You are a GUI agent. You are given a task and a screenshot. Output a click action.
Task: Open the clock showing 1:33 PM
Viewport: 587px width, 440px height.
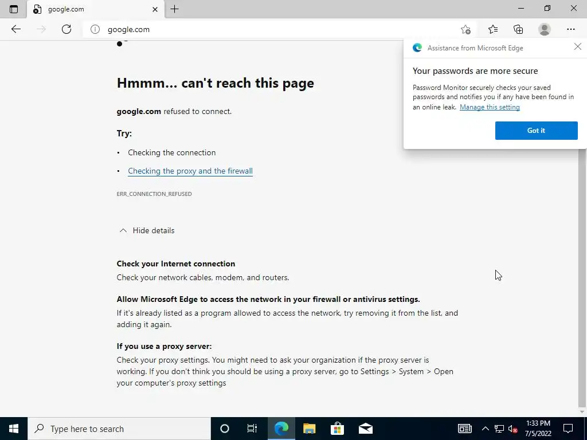pyautogui.click(x=538, y=429)
